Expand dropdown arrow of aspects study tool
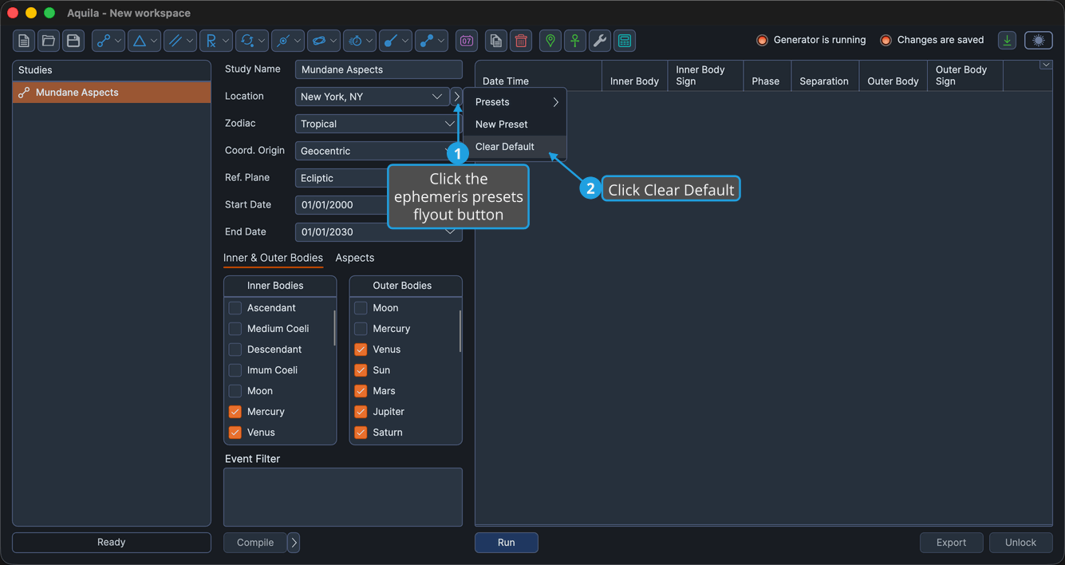 pyautogui.click(x=118, y=41)
